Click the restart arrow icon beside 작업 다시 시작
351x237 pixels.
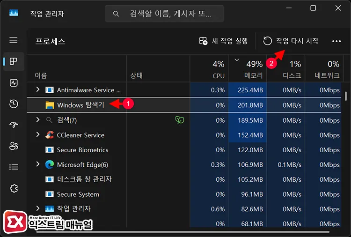pos(267,41)
